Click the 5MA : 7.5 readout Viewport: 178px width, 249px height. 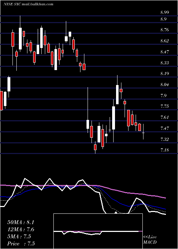click(19, 237)
